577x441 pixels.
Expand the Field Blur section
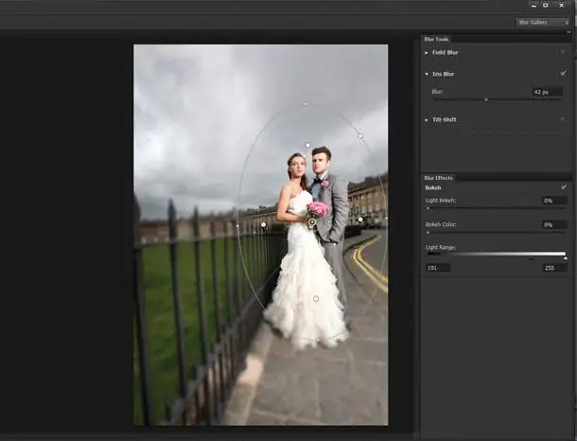click(427, 52)
